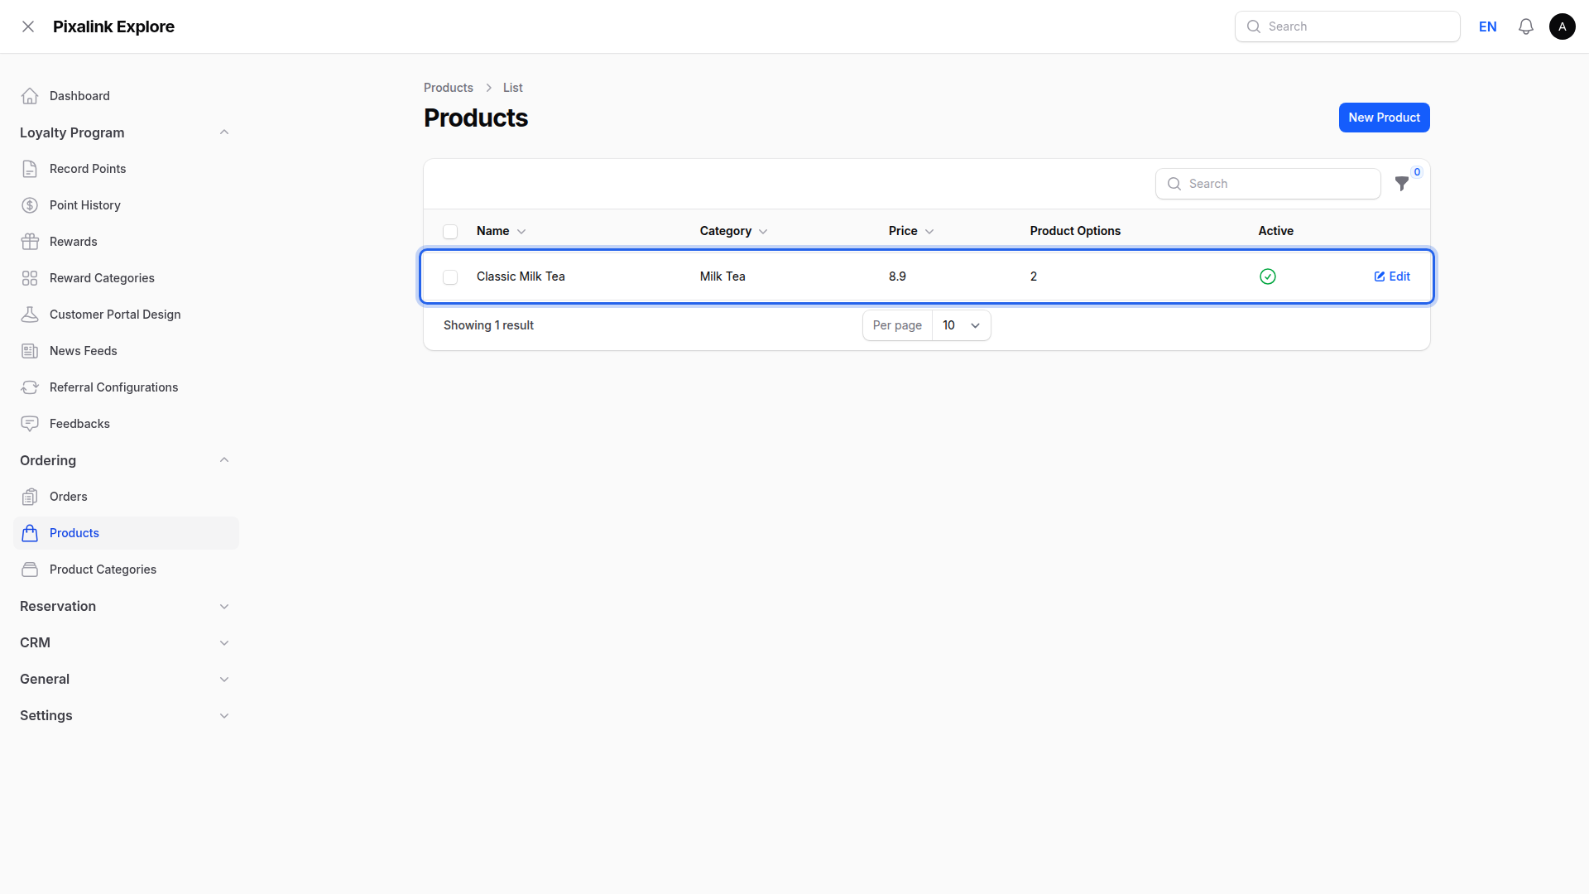1589x894 pixels.
Task: Click Products breadcrumb link
Action: point(448,88)
